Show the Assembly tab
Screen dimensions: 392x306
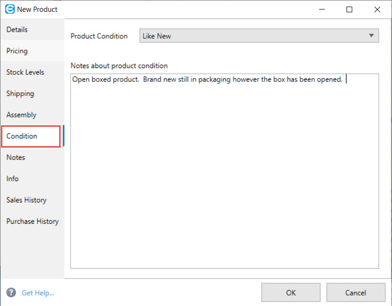(x=21, y=114)
